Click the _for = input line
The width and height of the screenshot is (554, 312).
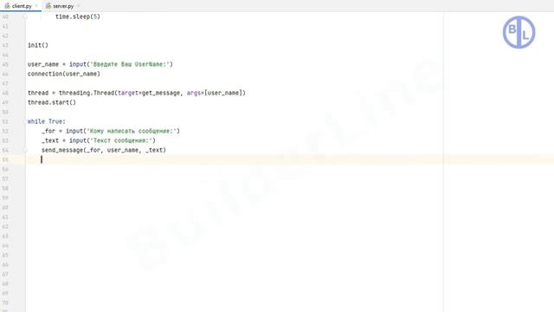tap(111, 131)
